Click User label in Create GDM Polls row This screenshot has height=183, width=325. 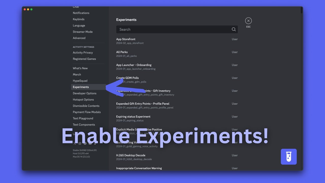point(235,78)
